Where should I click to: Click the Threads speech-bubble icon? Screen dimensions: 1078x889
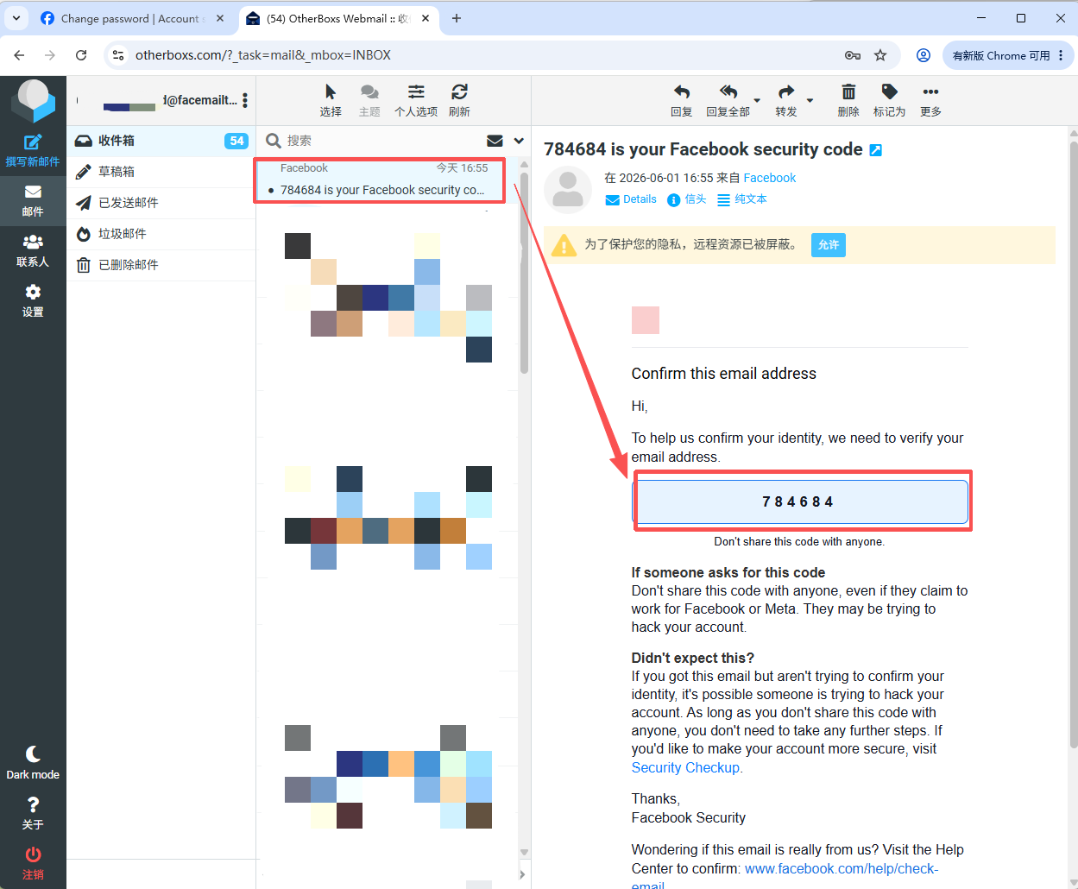369,100
